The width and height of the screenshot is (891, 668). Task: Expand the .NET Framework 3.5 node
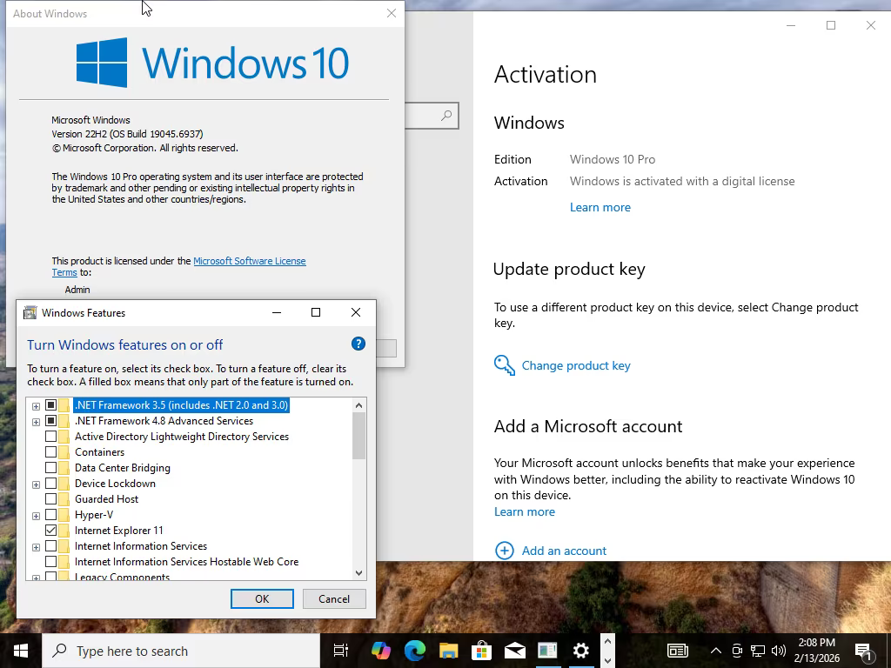pyautogui.click(x=36, y=406)
